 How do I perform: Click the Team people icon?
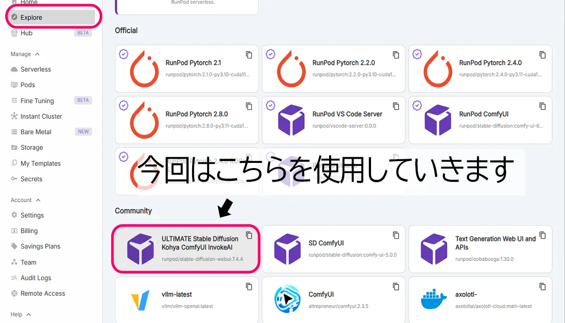pos(14,262)
